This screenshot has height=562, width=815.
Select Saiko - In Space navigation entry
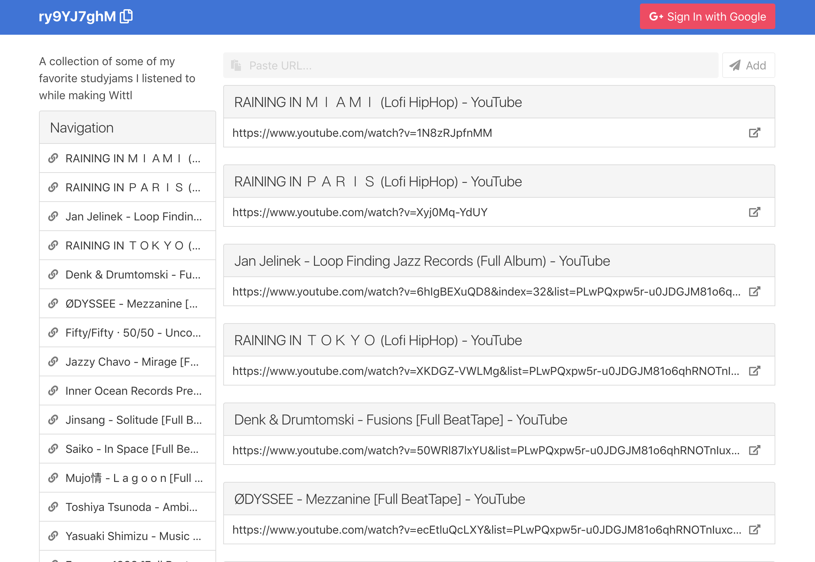pos(128,449)
